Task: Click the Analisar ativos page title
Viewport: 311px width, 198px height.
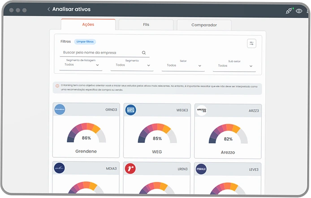Action: pos(71,9)
